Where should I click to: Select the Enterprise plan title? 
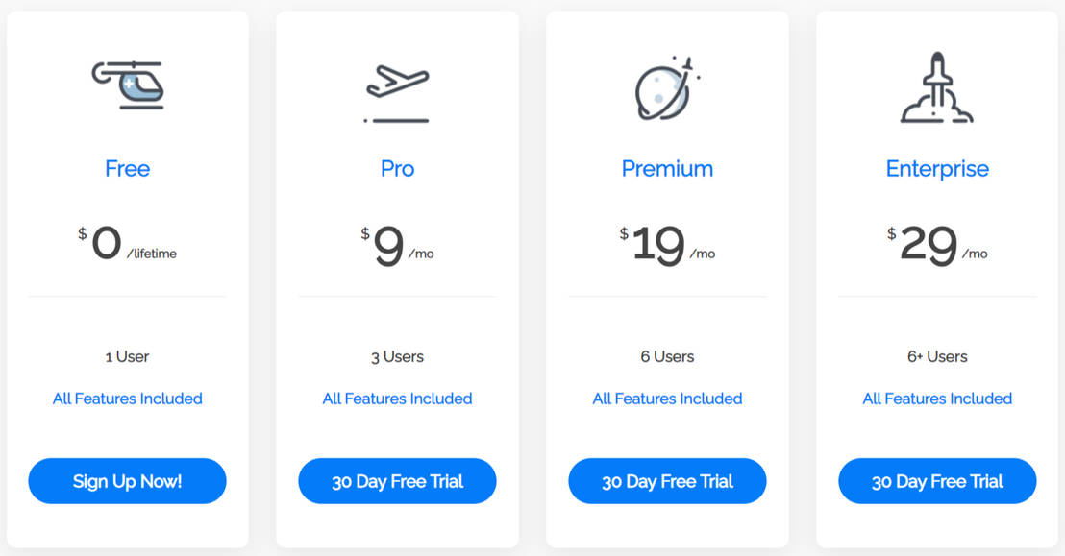coord(937,169)
